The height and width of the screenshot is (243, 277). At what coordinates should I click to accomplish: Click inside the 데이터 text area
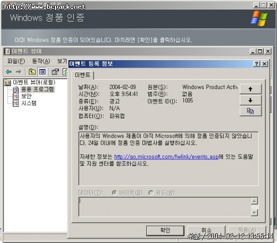point(165,207)
